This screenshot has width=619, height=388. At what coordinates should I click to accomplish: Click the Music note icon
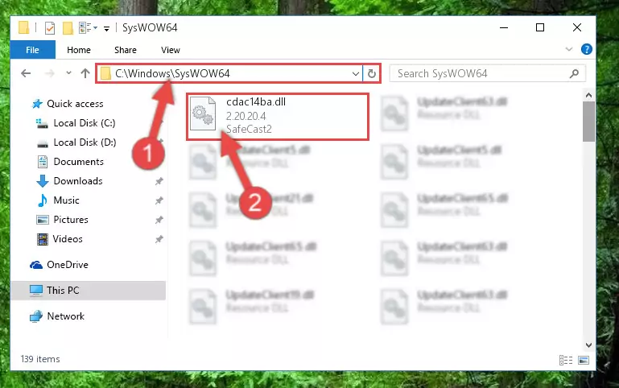pos(42,200)
